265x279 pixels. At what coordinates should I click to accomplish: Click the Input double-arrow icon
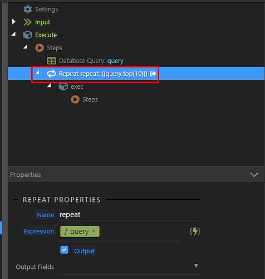[x=27, y=22]
